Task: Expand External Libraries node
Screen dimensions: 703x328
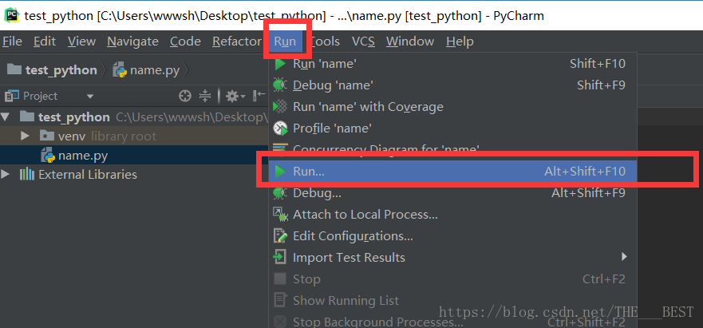Action: (x=6, y=174)
